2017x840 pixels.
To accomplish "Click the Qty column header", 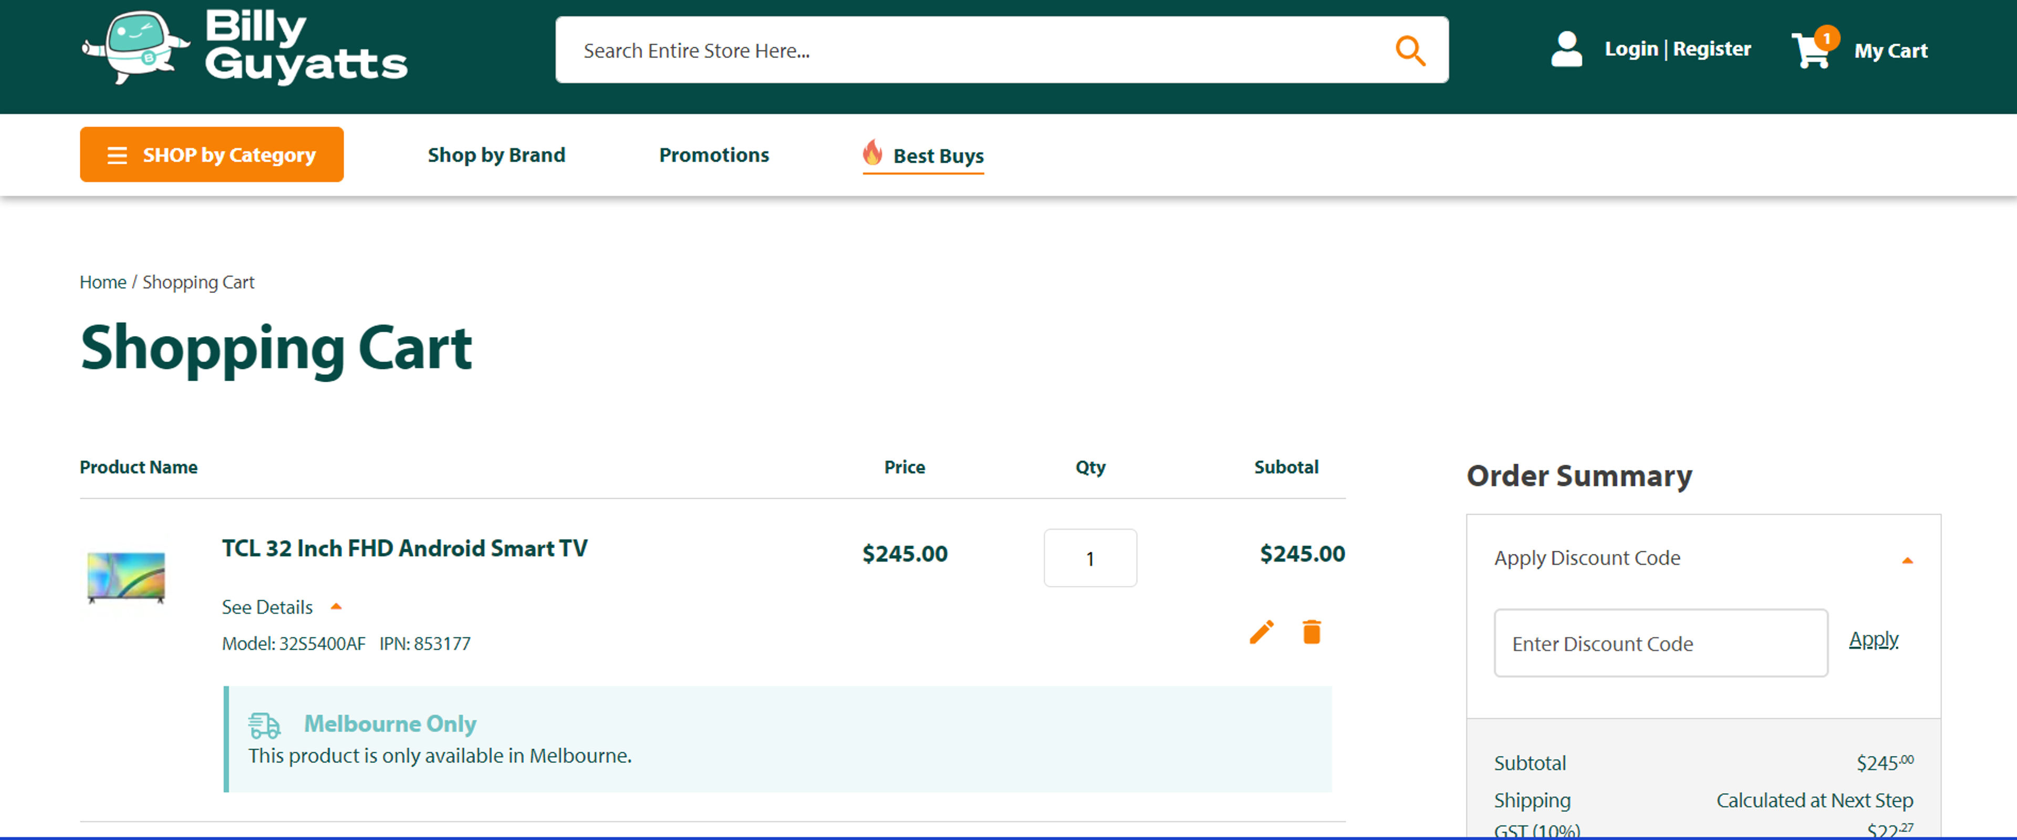I will click(1090, 467).
